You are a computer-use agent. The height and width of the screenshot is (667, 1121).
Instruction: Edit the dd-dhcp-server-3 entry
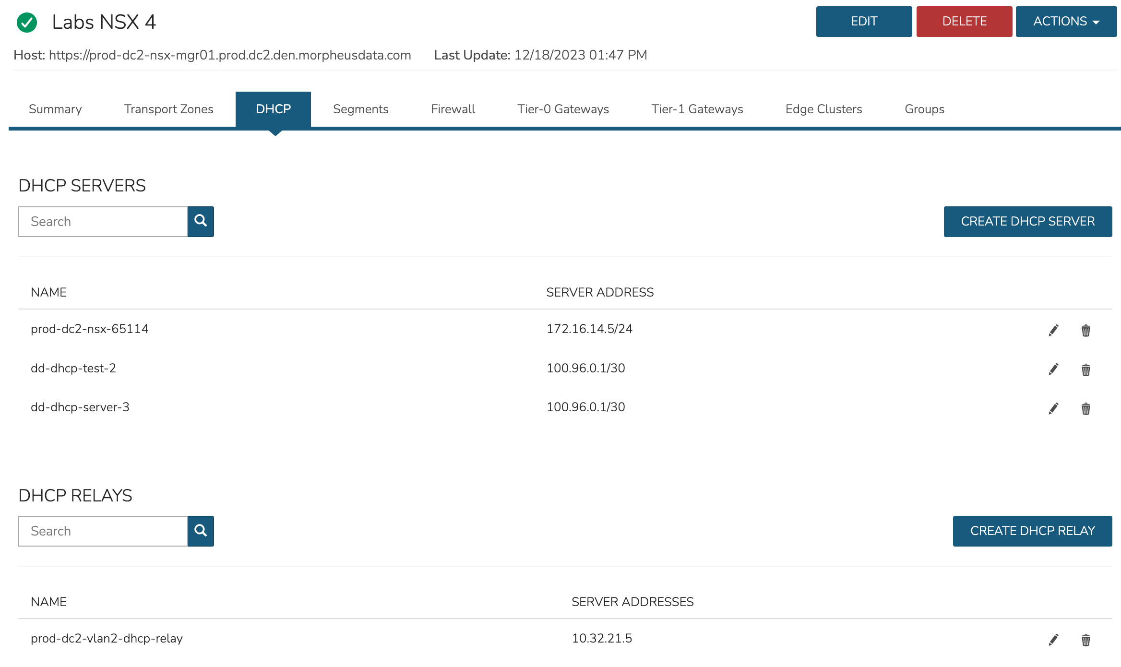point(1053,408)
